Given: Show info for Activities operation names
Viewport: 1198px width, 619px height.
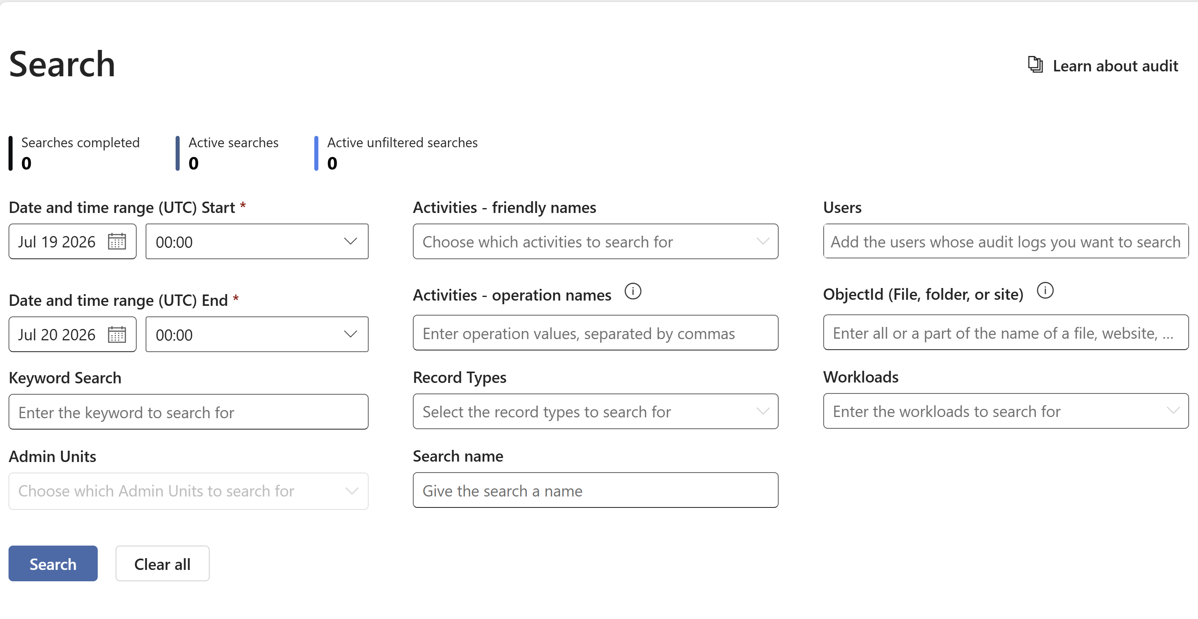Looking at the screenshot, I should 633,292.
